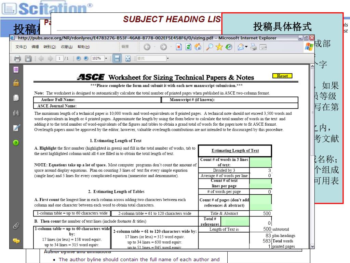Click the 查找 find text box
The height and width of the screenshot is (263, 350).
click(151, 59)
